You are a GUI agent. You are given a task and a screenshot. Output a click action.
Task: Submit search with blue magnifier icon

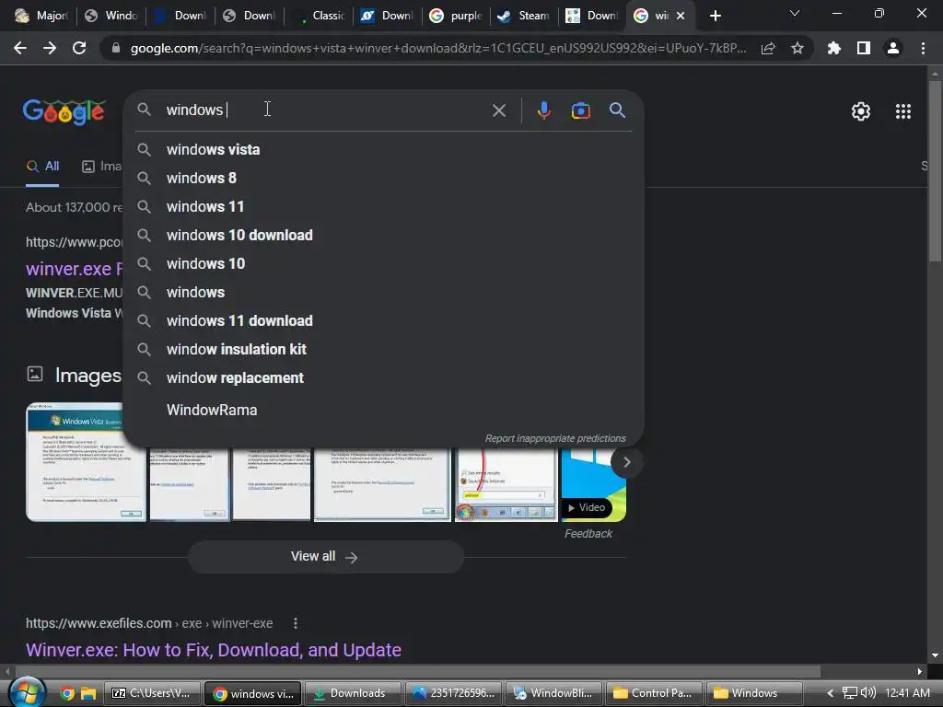tap(617, 110)
